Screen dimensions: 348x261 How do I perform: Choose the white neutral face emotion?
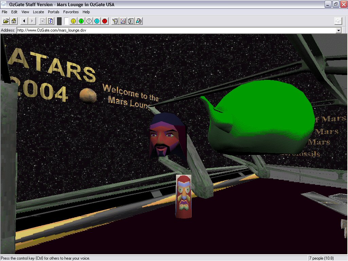click(89, 21)
